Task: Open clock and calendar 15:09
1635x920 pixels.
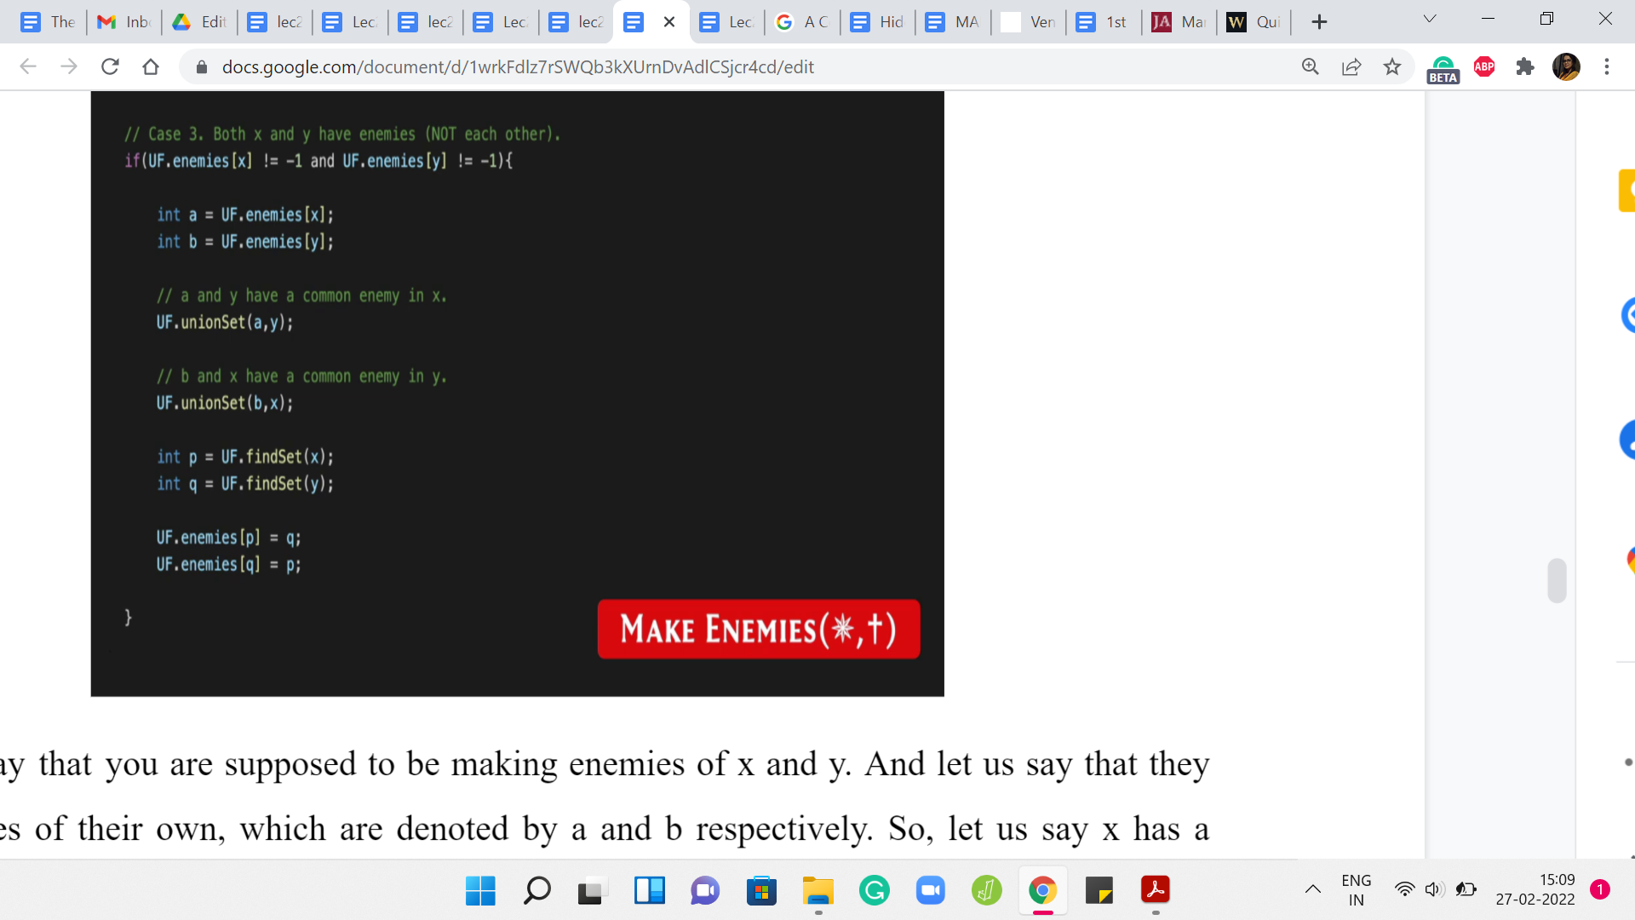Action: coord(1535,890)
